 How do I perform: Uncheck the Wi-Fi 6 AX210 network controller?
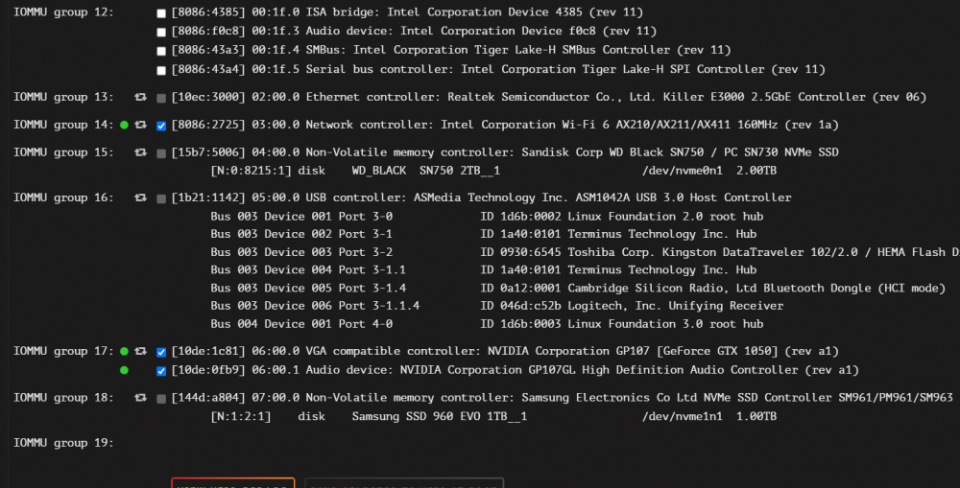pyautogui.click(x=161, y=126)
